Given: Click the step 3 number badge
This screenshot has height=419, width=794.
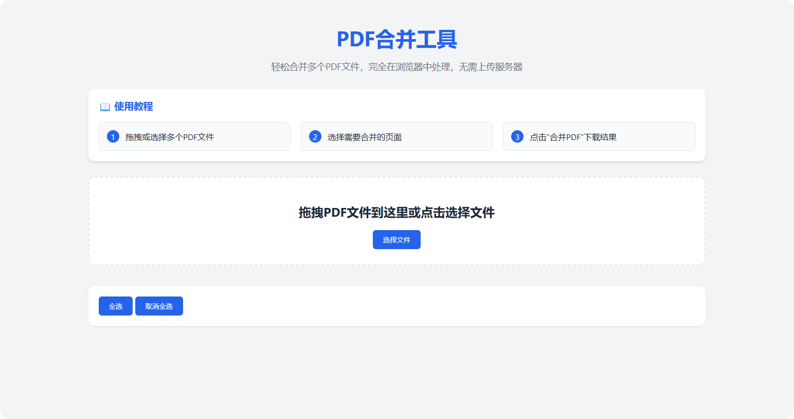Looking at the screenshot, I should [517, 137].
